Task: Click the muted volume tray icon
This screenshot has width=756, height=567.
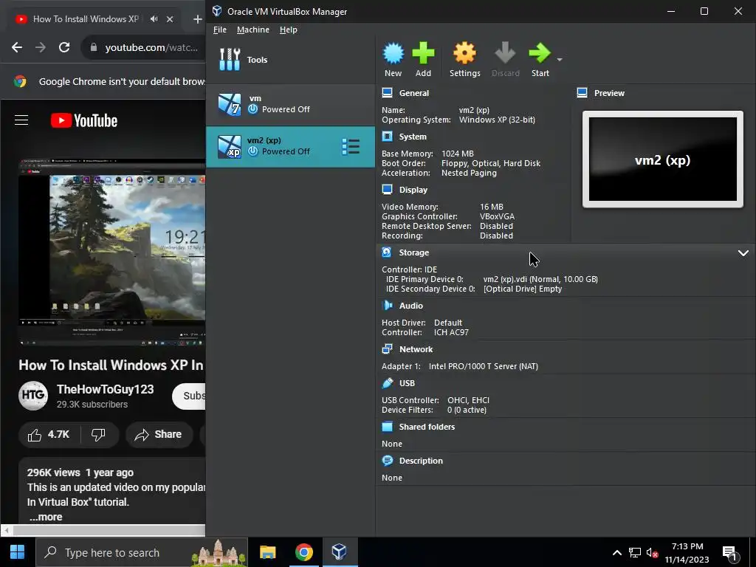Action: click(652, 552)
